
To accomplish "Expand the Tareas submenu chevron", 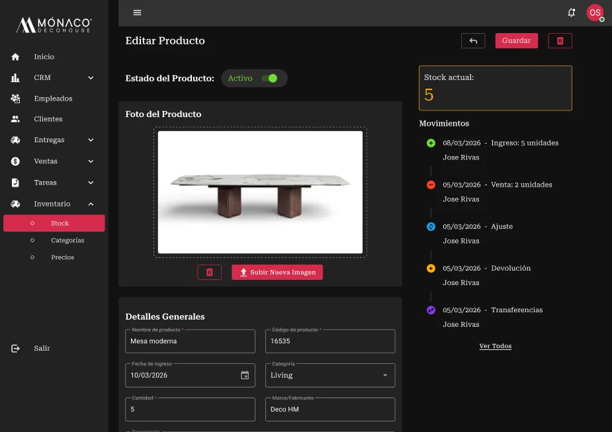I will point(91,183).
